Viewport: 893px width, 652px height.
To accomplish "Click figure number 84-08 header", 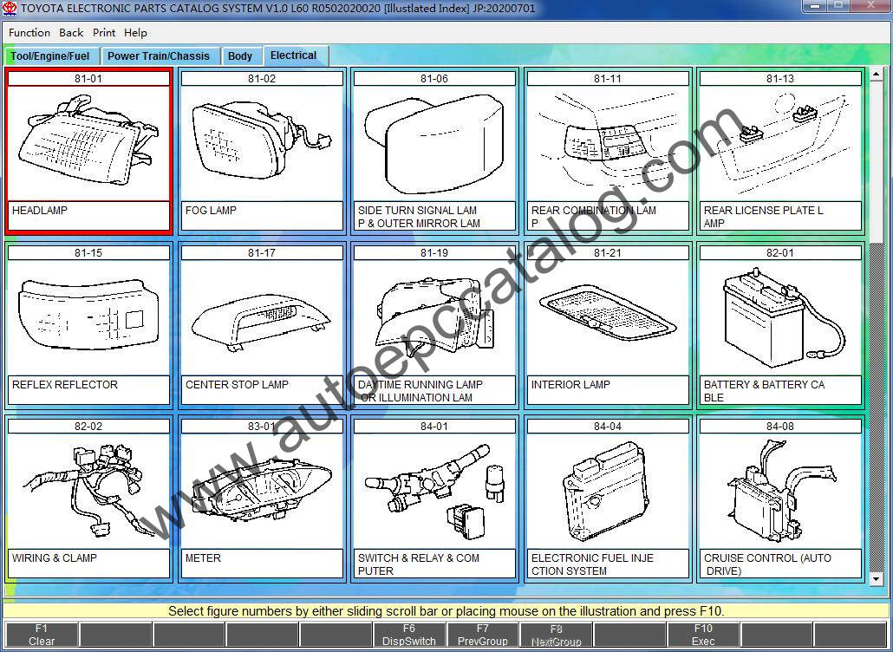I will coord(780,426).
